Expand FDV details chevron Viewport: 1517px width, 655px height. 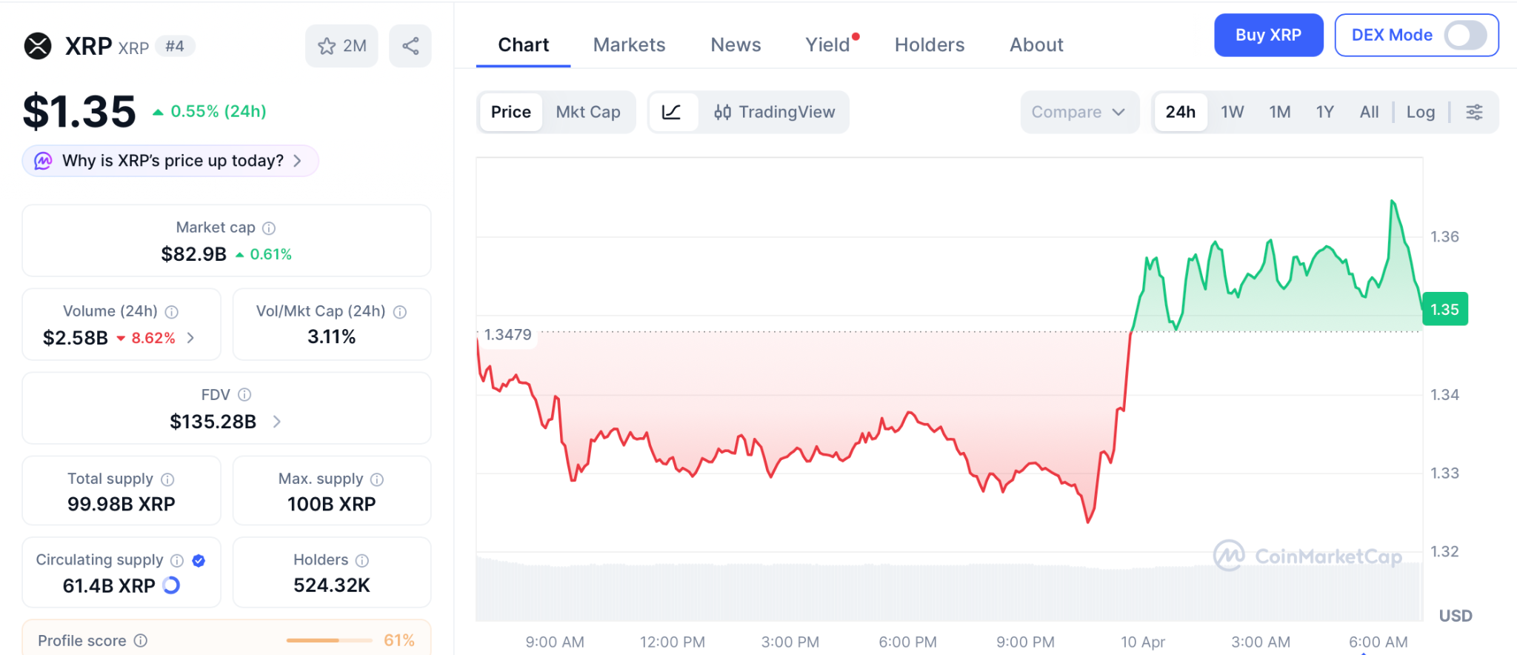coord(277,422)
